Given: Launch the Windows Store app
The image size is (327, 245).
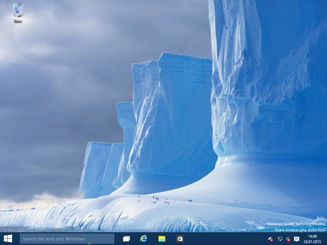Looking at the screenshot, I should pos(180,239).
